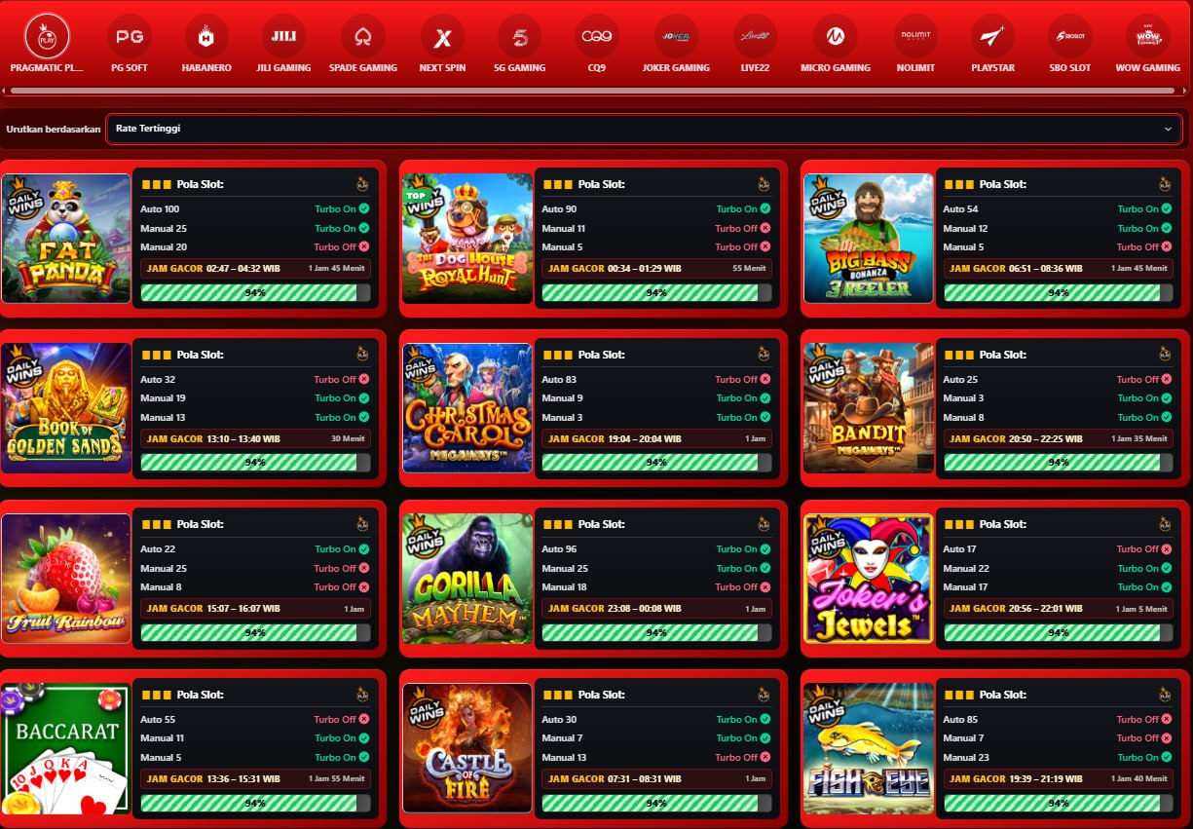Select the Playstar provider icon
This screenshot has width=1193, height=829.
pos(992,37)
